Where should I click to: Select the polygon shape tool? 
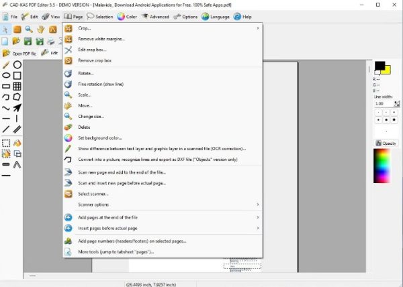click(x=17, y=97)
